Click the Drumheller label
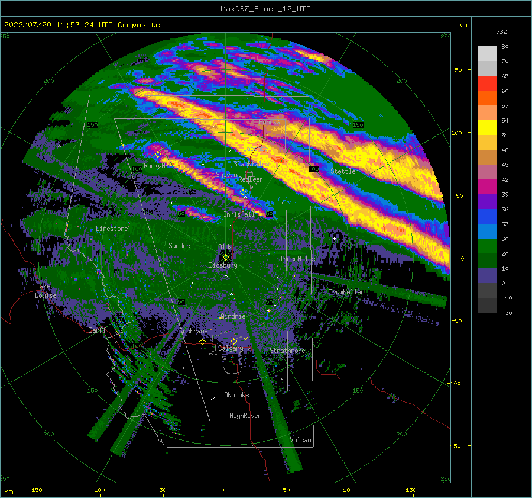The width and height of the screenshot is (532, 498). [346, 292]
